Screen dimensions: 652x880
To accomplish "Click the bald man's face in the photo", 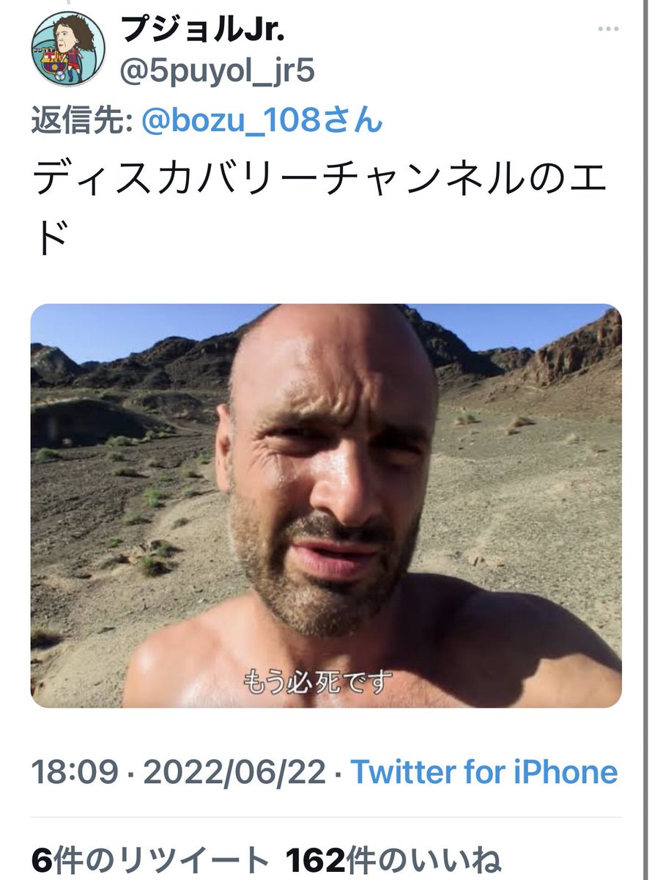I will coord(326,477).
